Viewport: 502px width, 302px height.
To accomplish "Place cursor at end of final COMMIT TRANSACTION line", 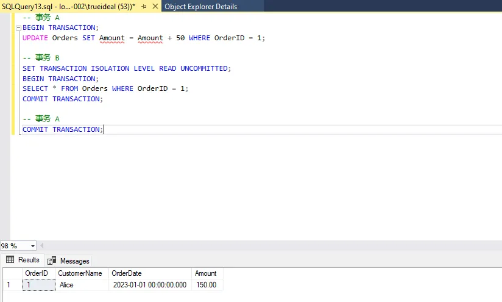I will tap(104, 129).
